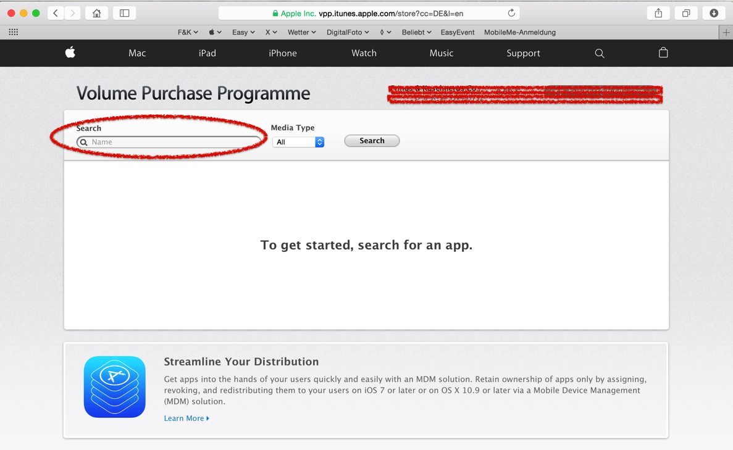Open Top Sites grid icon

coord(14,32)
